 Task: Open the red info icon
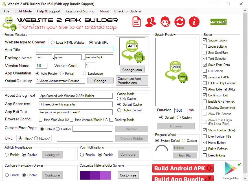tap(194, 22)
